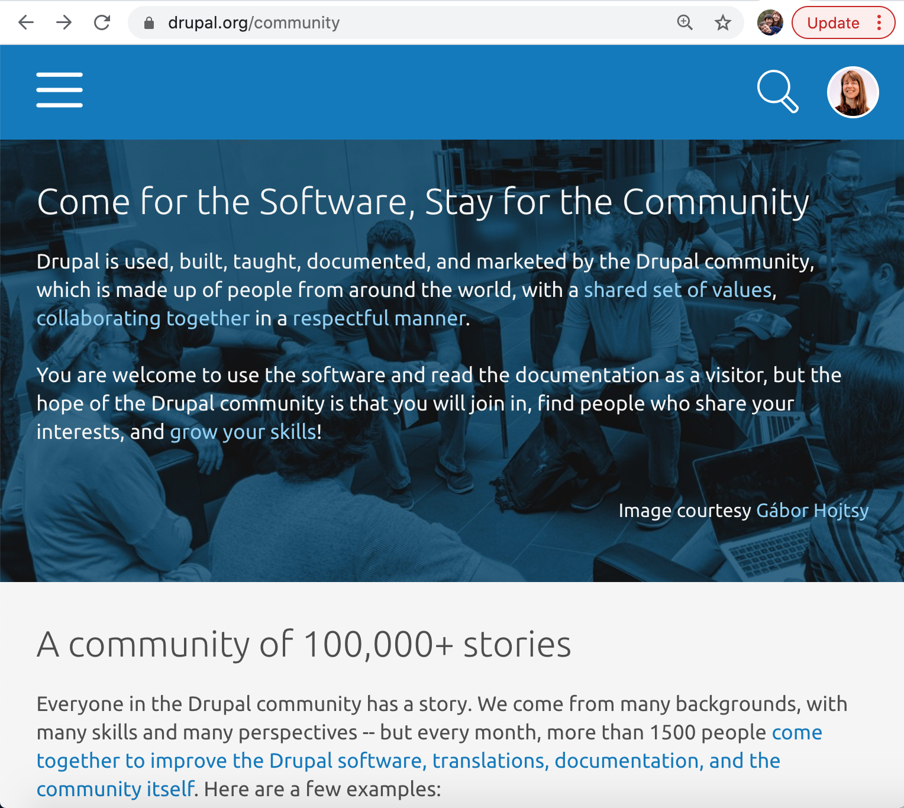Open Chrome's three-dot menu
Viewport: 904px width, 808px height.
pyautogui.click(x=879, y=22)
